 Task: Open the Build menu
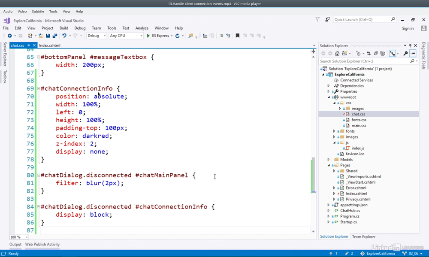[64, 28]
